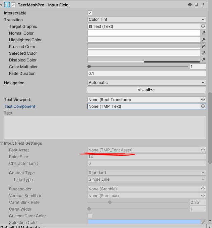Click the Inspector vertical scrollbar thumb
This screenshot has width=212, height=228.
pyautogui.click(x=210, y=128)
